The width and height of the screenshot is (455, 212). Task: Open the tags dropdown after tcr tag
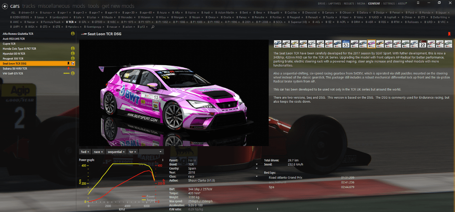(x=161, y=152)
